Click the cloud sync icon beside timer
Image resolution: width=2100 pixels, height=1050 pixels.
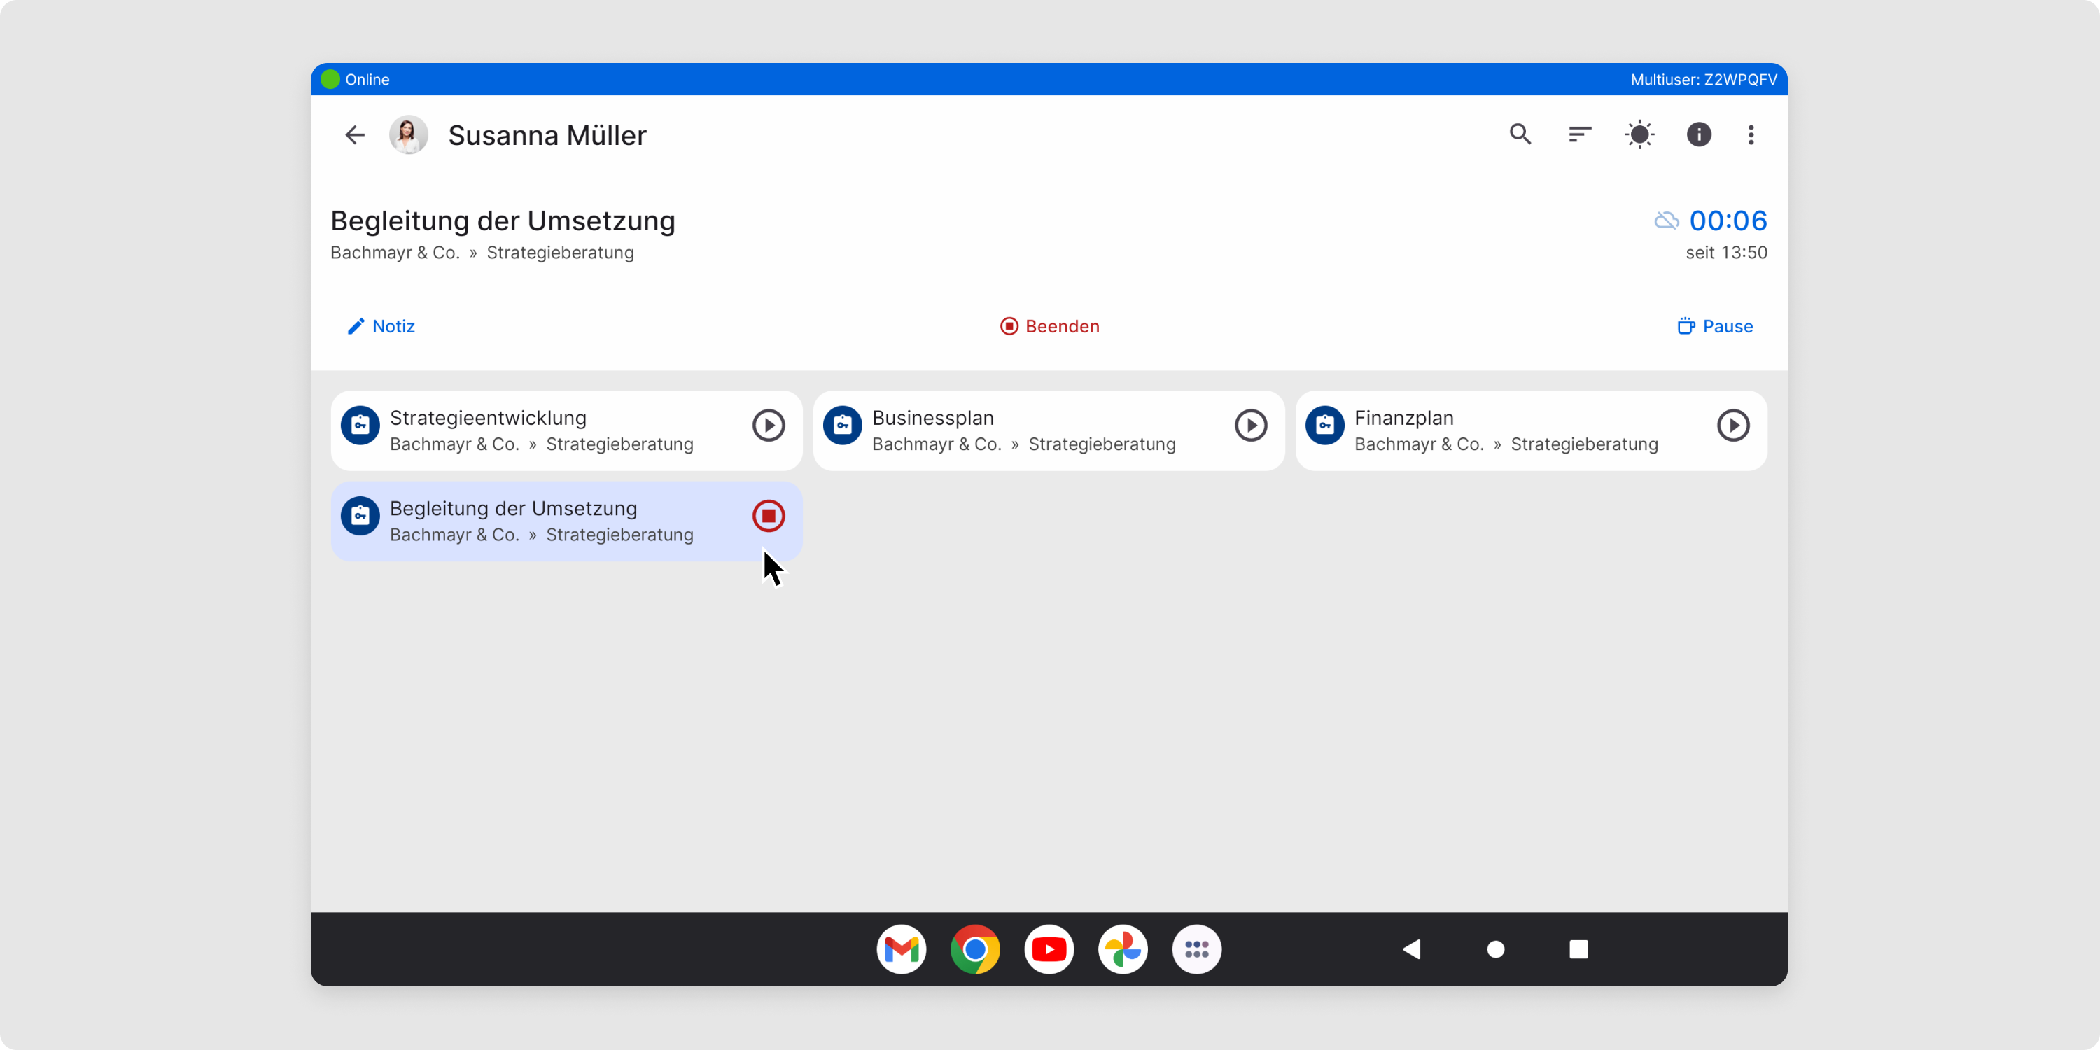[1666, 220]
